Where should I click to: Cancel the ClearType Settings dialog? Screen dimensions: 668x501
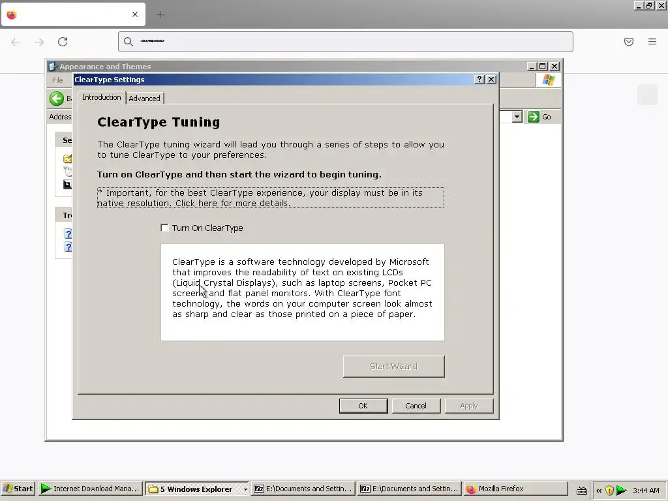click(416, 406)
